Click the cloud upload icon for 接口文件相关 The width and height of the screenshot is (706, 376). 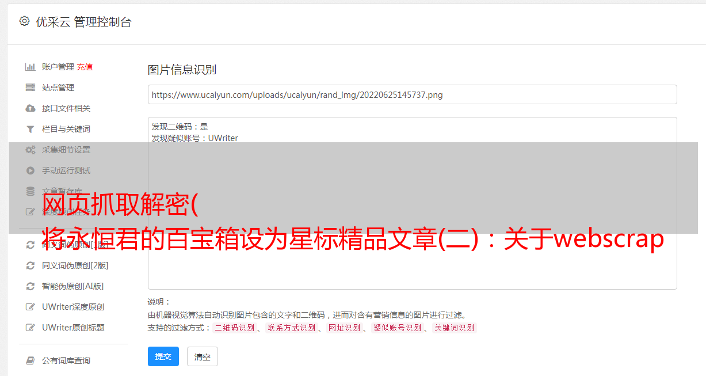coord(30,108)
